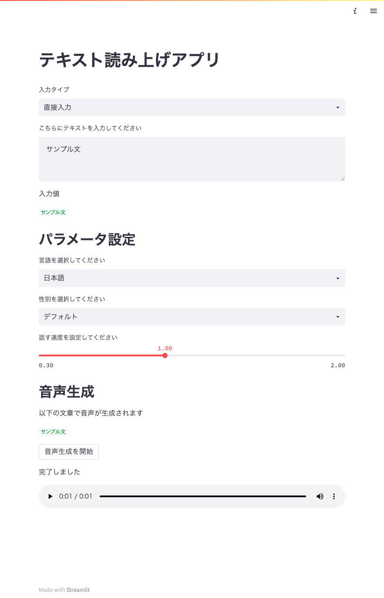This screenshot has height=598, width=384.
Task: Open audio player three-dot options menu
Action: point(334,496)
